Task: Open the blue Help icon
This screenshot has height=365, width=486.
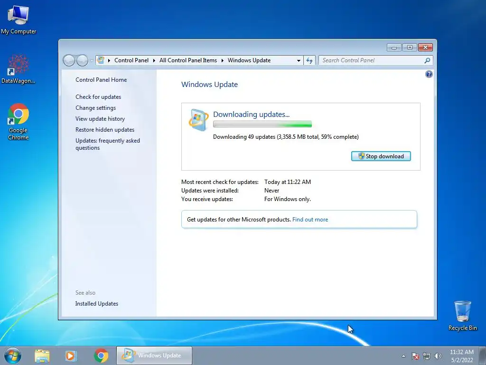Action: coord(429,74)
